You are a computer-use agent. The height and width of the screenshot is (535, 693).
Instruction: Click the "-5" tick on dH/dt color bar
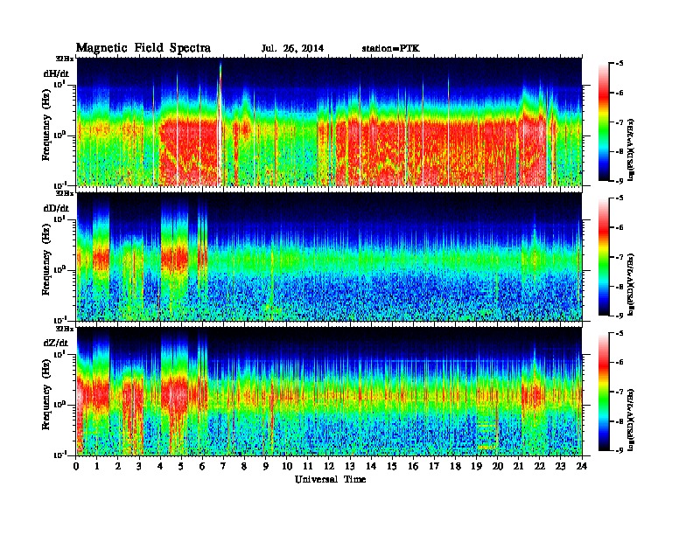619,64
